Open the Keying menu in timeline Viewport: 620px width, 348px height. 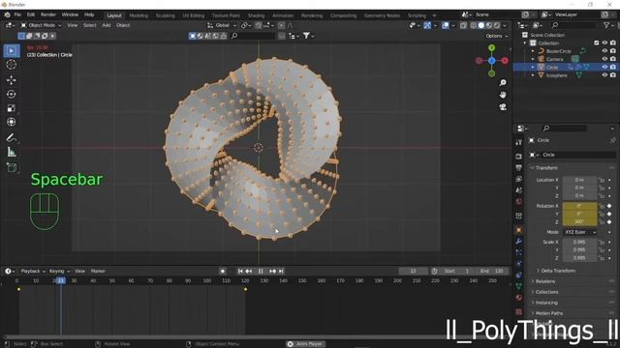pyautogui.click(x=59, y=271)
